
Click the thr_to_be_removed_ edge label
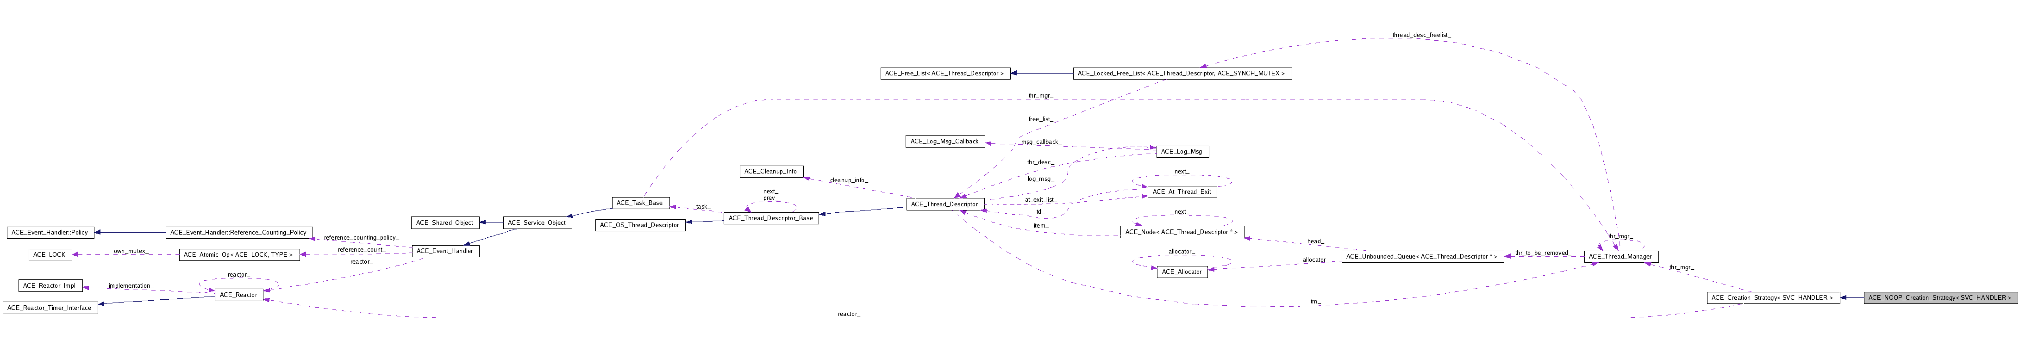click(x=1543, y=253)
